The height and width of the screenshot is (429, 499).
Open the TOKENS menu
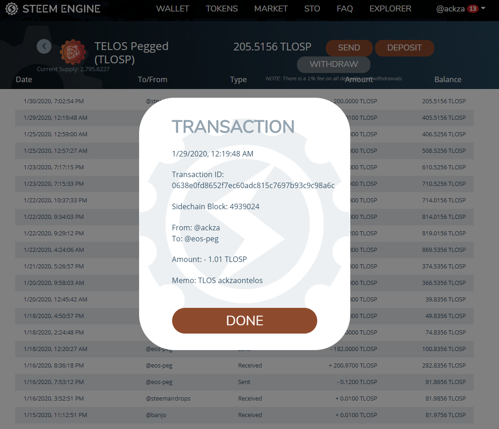pos(221,9)
